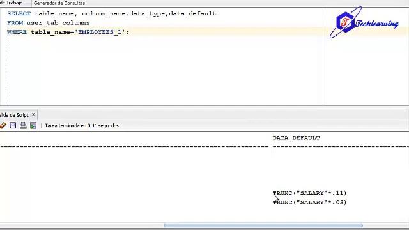Select the Salida de Script tab
The image size is (409, 230).
pos(14,115)
